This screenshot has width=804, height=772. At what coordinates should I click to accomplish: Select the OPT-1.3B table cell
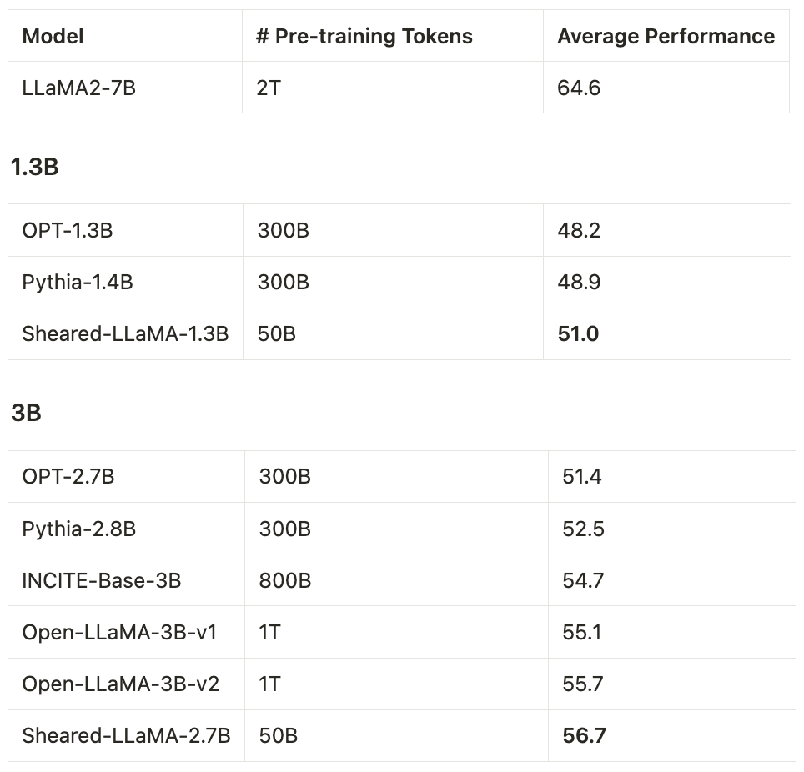[67, 231]
